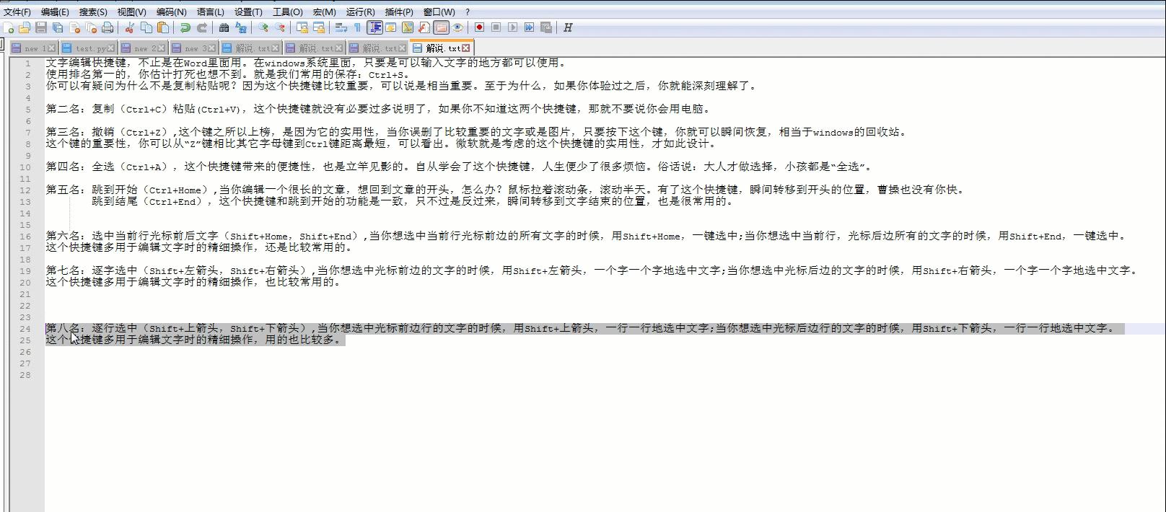Cut the selection with the scissors icon
The height and width of the screenshot is (512, 1166).
point(130,27)
